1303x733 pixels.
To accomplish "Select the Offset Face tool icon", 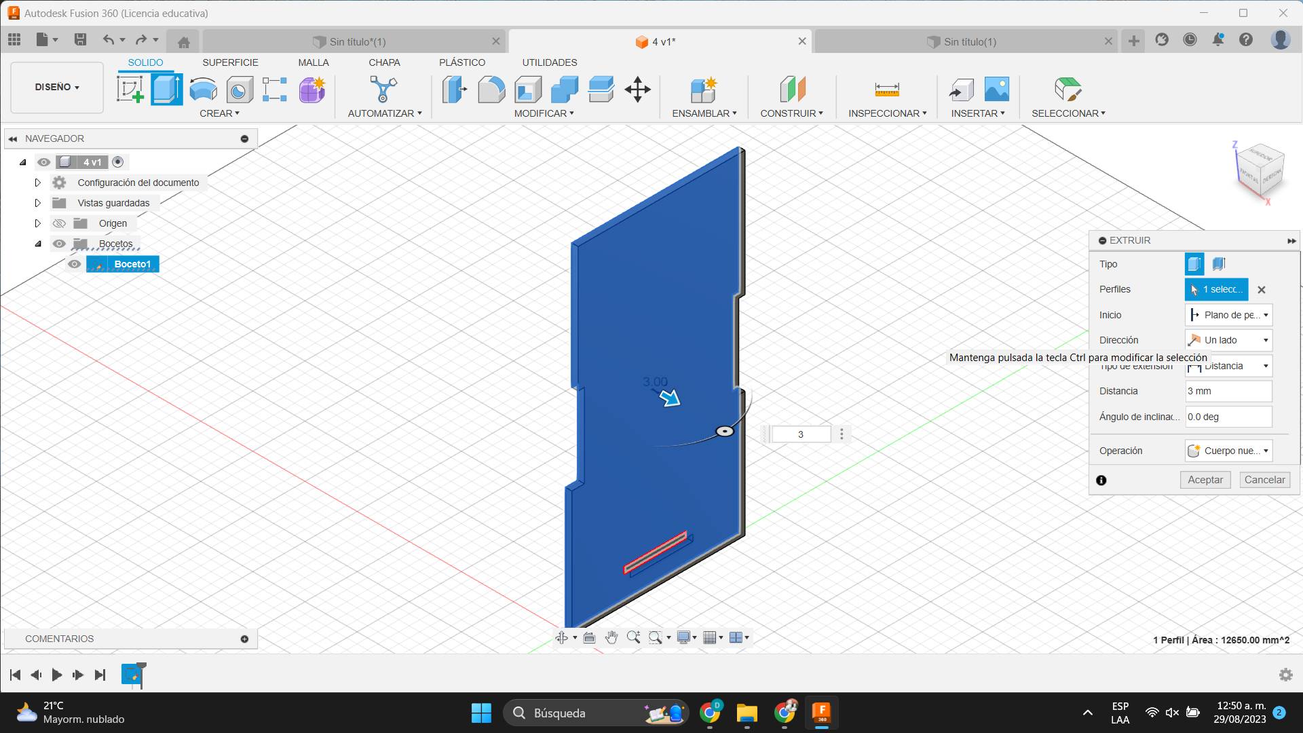I will coord(601,90).
